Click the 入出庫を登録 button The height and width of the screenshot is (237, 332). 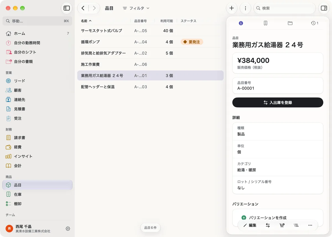pos(278,102)
